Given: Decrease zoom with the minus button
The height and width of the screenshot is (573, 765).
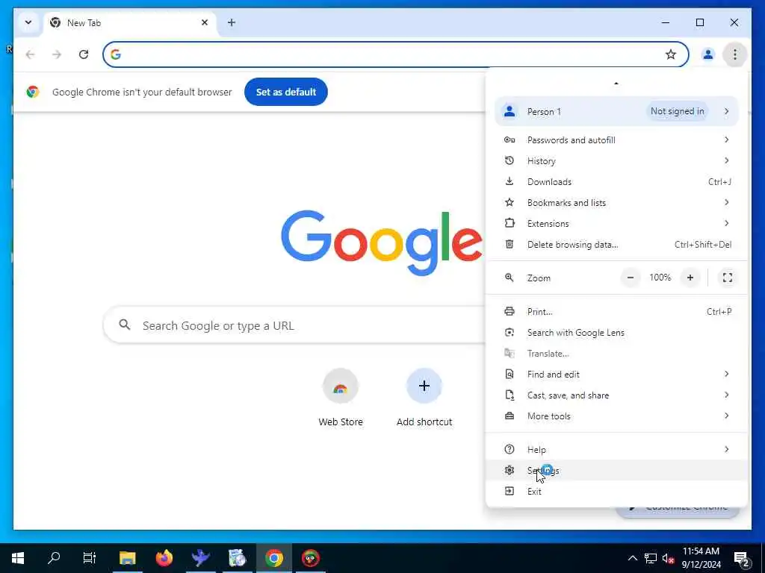Looking at the screenshot, I should coord(631,278).
